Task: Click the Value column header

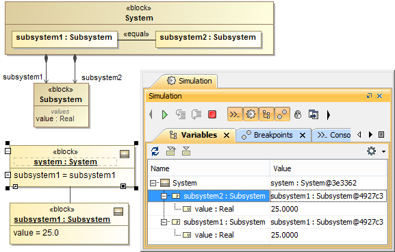Action: click(x=328, y=168)
